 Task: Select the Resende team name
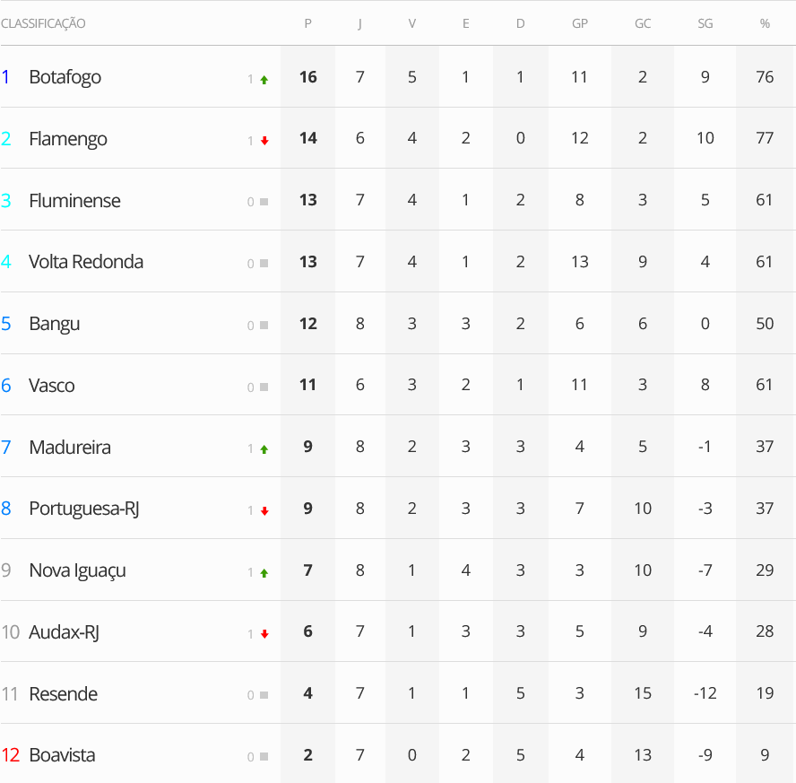pyautogui.click(x=63, y=694)
